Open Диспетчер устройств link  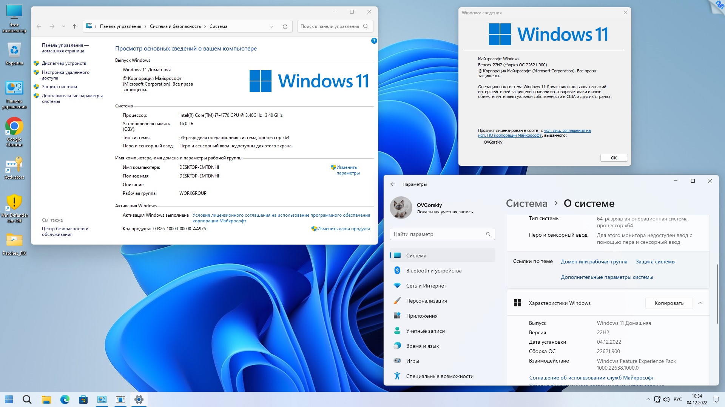64,63
